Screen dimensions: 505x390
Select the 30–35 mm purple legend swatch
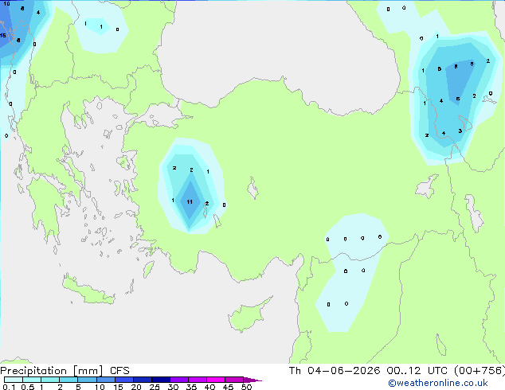click(179, 380)
